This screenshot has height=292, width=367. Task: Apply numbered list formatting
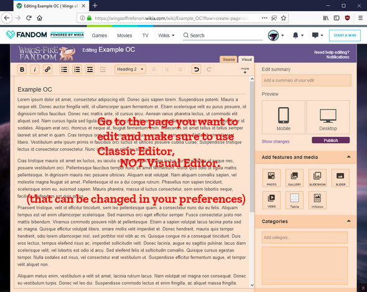click(77, 69)
